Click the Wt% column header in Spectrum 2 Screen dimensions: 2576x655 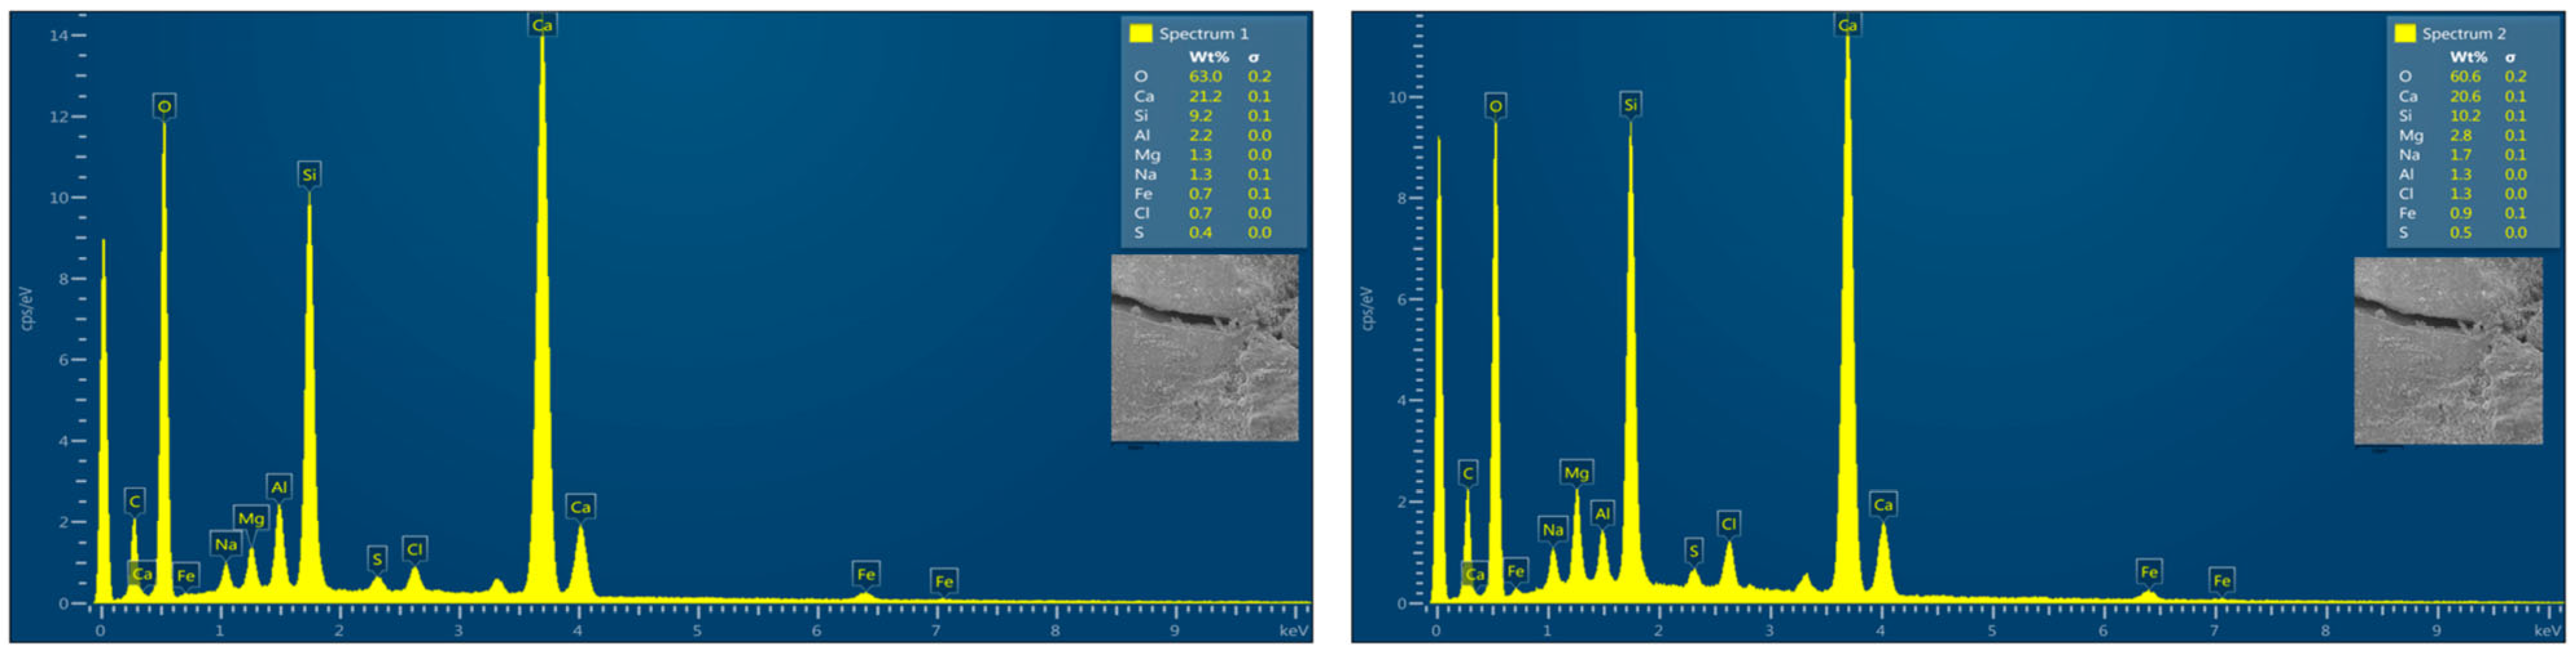(x=2468, y=57)
